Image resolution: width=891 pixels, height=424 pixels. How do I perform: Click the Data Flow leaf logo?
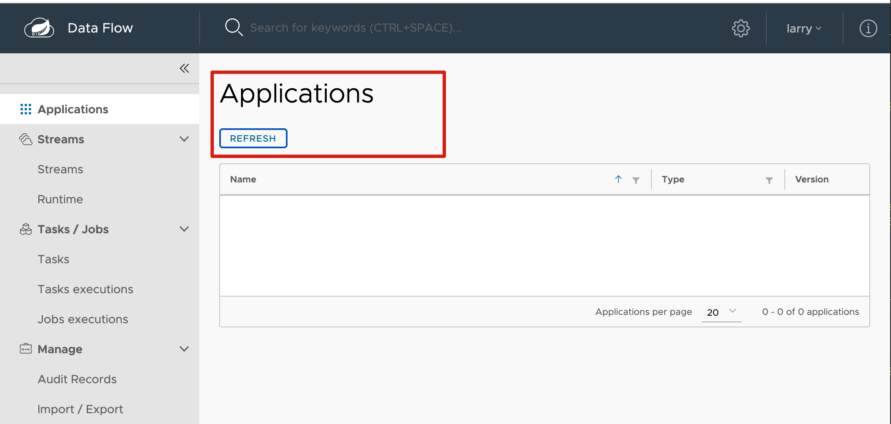click(39, 28)
